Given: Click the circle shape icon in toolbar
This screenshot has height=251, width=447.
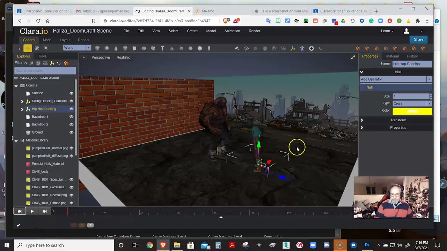Looking at the screenshot, I should tap(200, 48).
